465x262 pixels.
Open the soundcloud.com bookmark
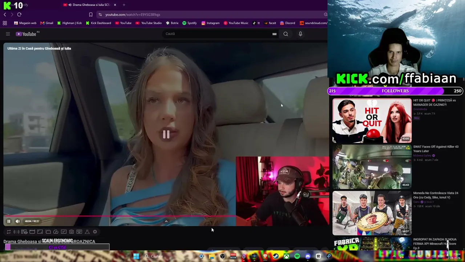point(314,23)
